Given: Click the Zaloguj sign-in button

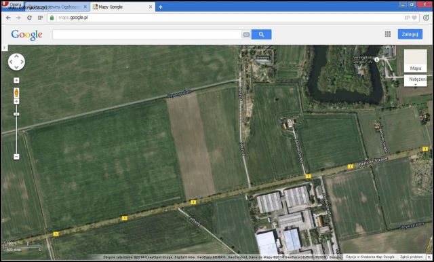Looking at the screenshot, I should tap(410, 34).
